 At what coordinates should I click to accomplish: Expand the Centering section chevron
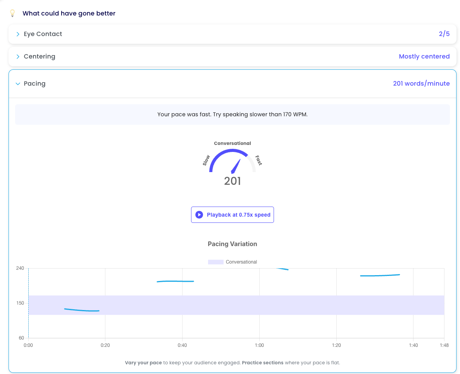click(x=18, y=57)
